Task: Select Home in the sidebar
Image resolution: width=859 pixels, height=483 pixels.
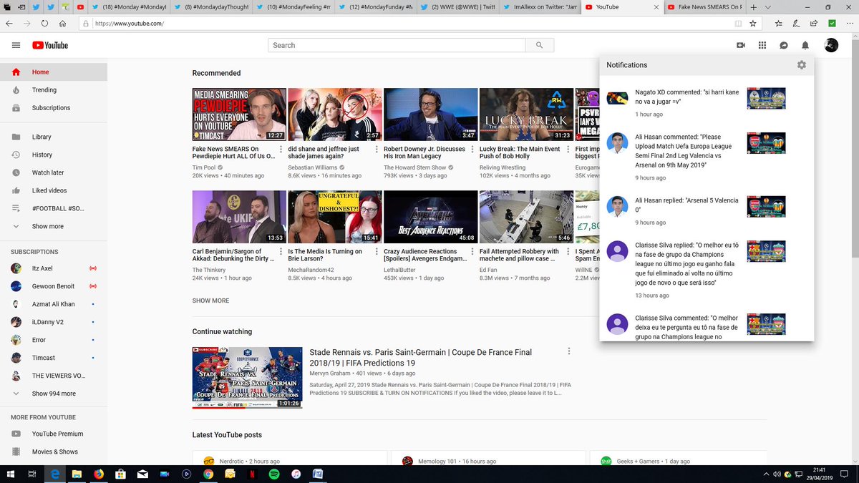Action: (54, 72)
